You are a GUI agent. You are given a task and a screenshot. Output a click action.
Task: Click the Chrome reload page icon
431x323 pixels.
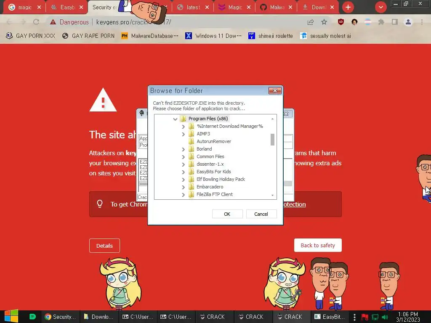36,22
